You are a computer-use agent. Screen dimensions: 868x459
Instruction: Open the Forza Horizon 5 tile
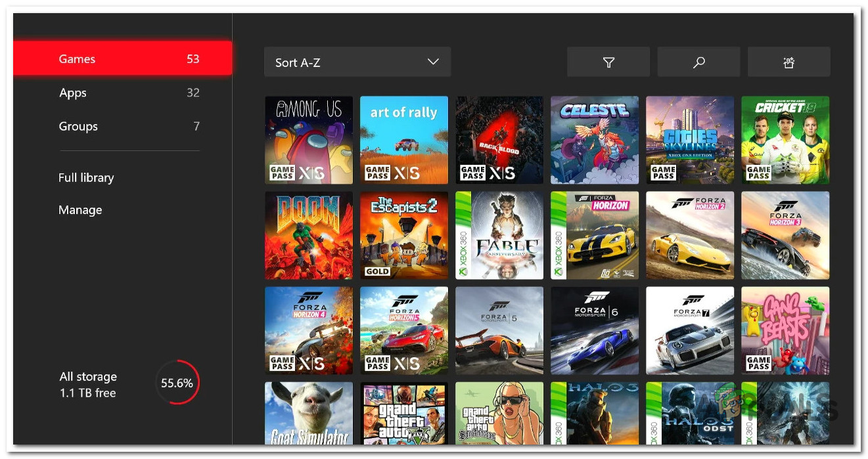click(x=404, y=330)
